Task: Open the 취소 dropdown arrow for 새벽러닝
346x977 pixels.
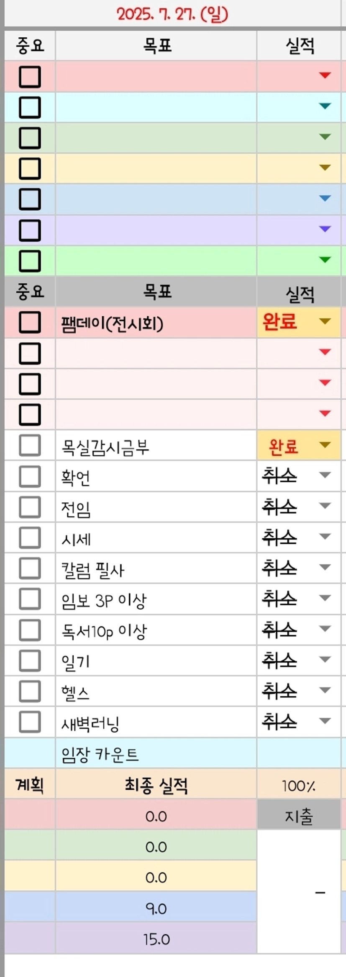Action: click(325, 721)
